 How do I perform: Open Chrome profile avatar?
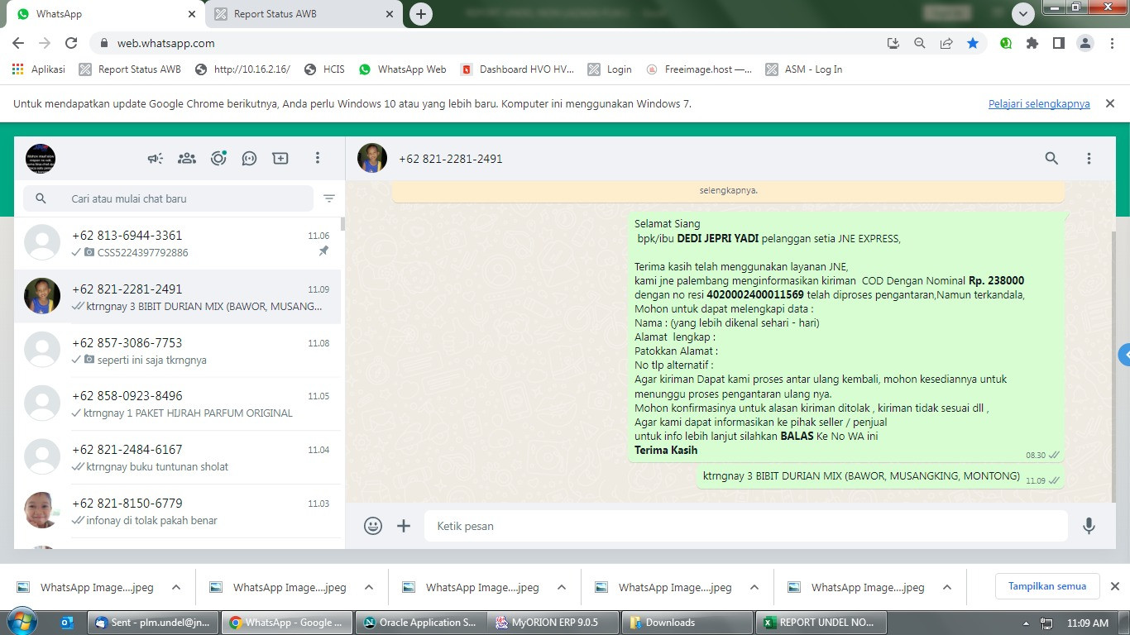[1085, 43]
